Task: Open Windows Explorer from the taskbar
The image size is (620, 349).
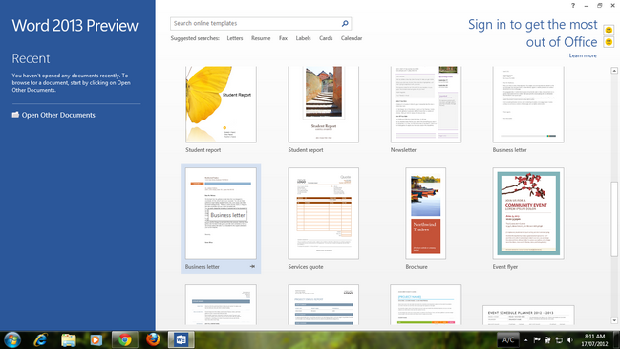Action: (69, 339)
